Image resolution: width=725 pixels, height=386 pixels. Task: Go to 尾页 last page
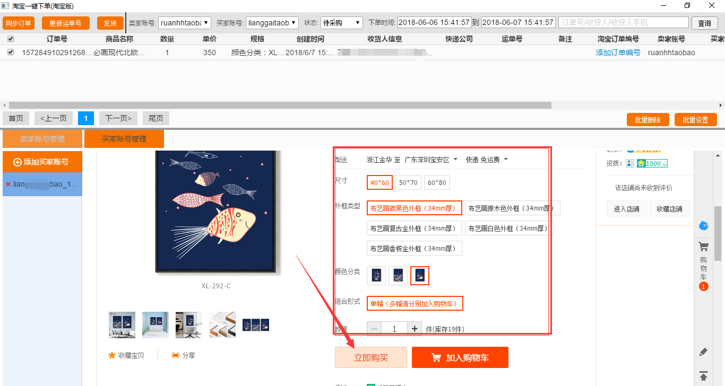point(156,118)
